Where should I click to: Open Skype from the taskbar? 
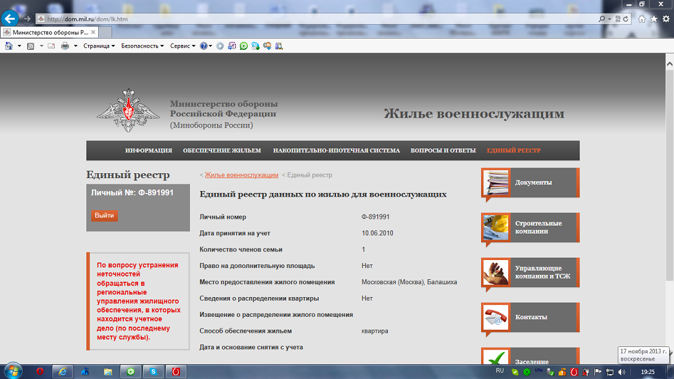pos(153,371)
